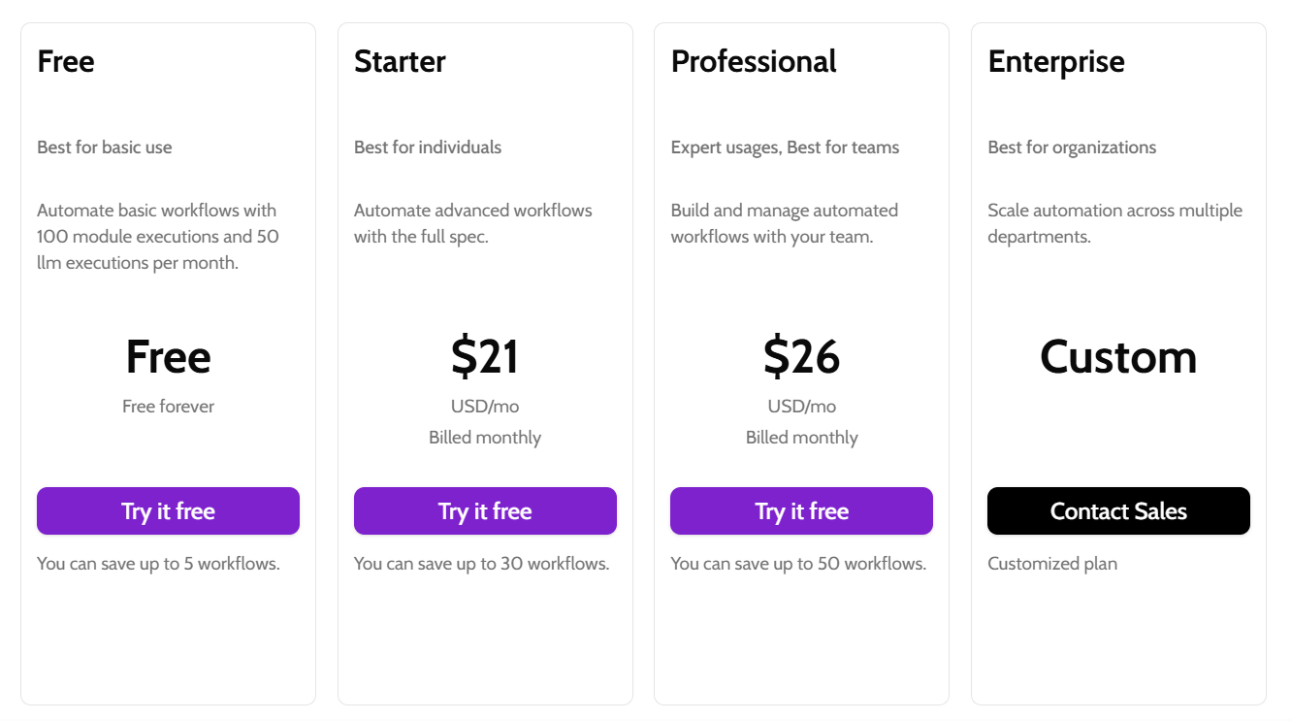This screenshot has height=721, width=1291.
Task: Select the Professional plan heading
Action: pyautogui.click(x=754, y=61)
